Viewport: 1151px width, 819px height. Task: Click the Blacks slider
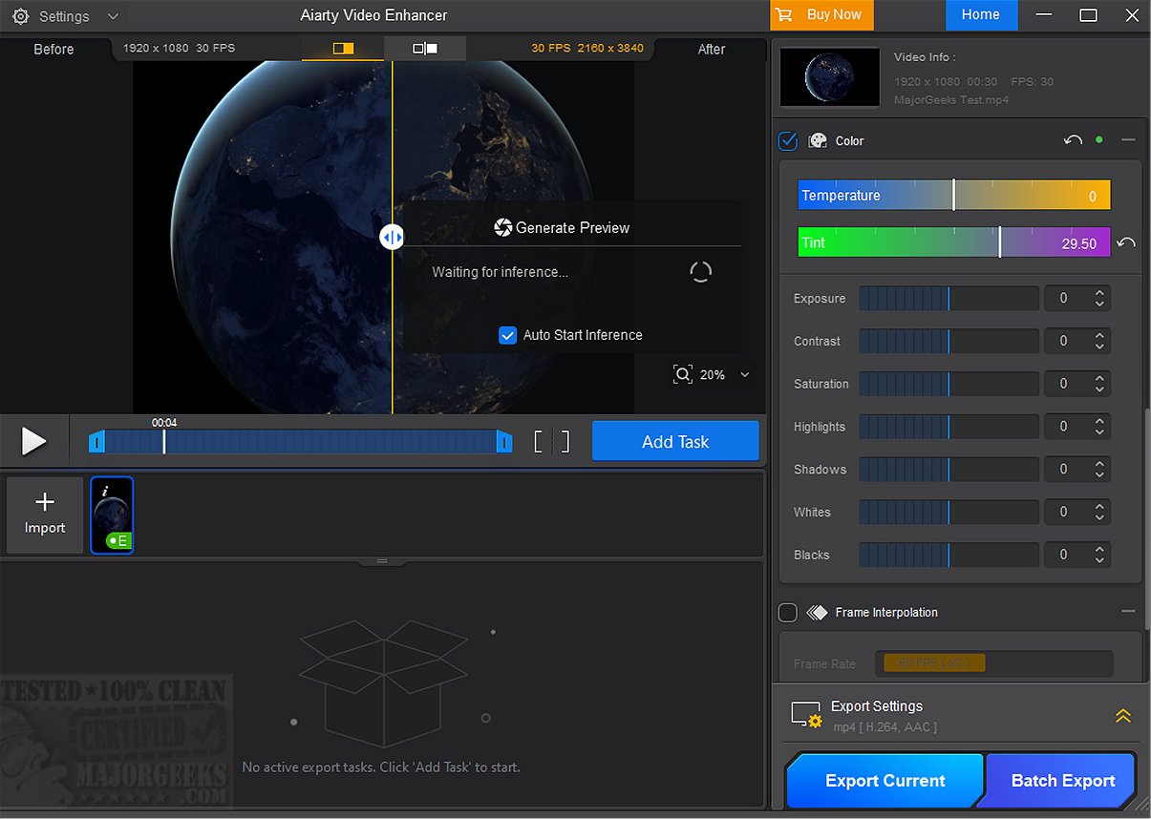point(949,555)
